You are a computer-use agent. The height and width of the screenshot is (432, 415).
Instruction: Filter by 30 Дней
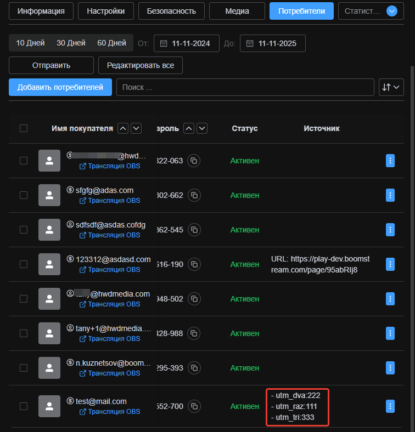click(71, 43)
